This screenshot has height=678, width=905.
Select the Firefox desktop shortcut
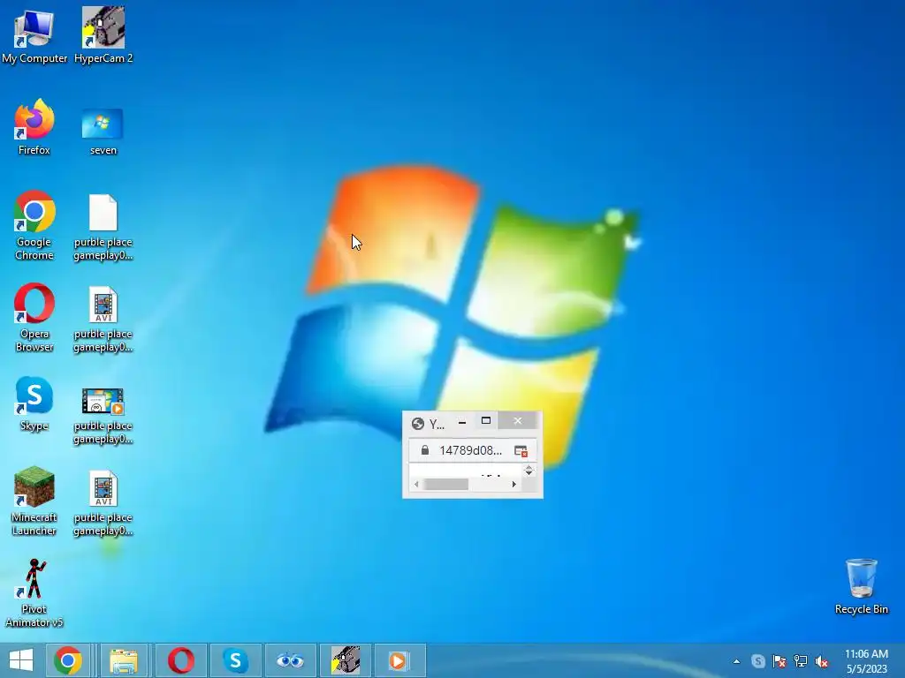pyautogui.click(x=34, y=127)
